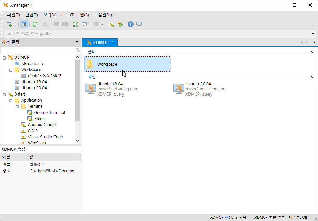Click the search magnifier icon

tap(78, 50)
